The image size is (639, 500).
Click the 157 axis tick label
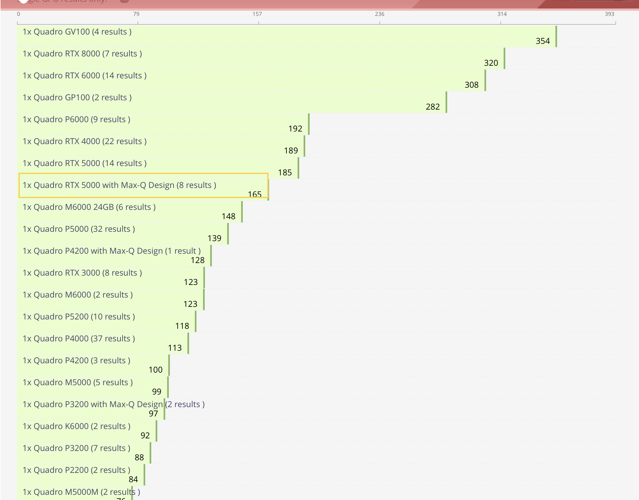click(x=257, y=14)
